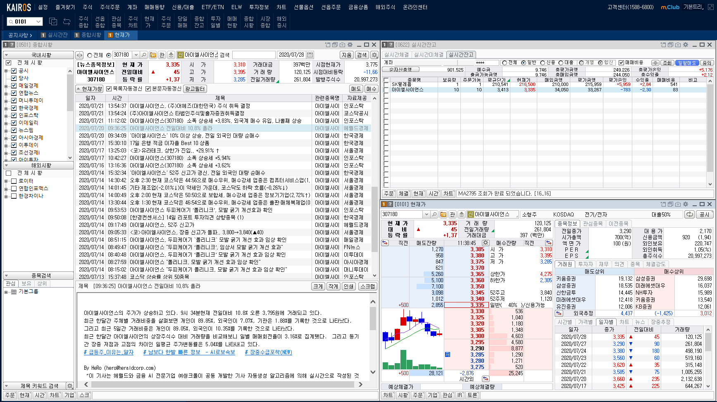
Task: Open news panel settings gear icon
Action: 374,55
